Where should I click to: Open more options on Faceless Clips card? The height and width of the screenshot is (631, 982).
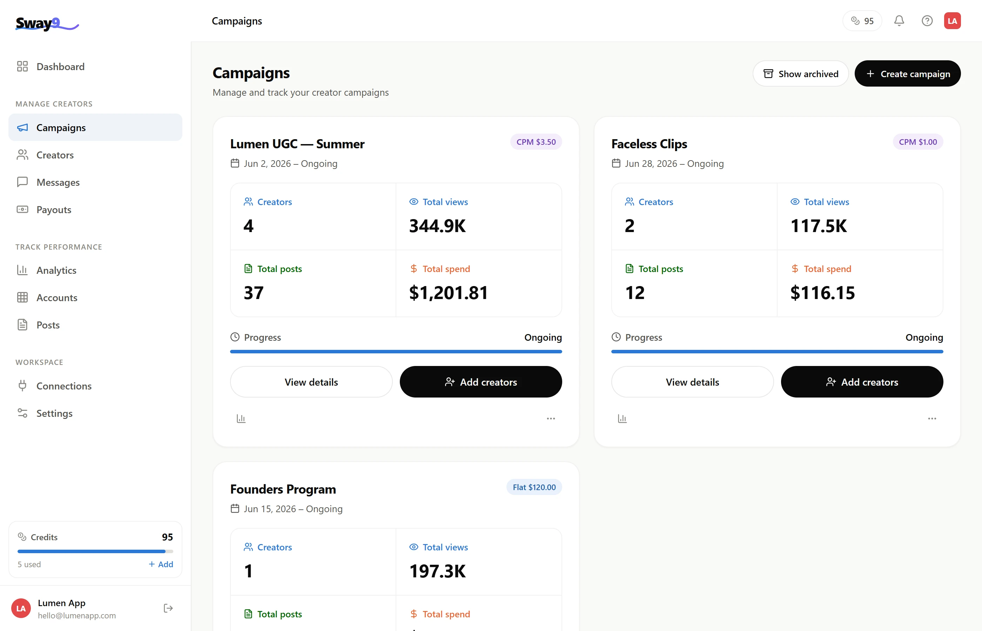(x=932, y=418)
